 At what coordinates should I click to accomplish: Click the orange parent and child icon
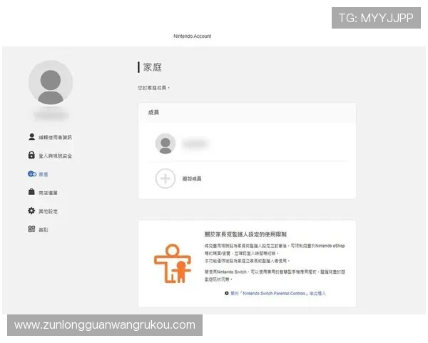(173, 264)
